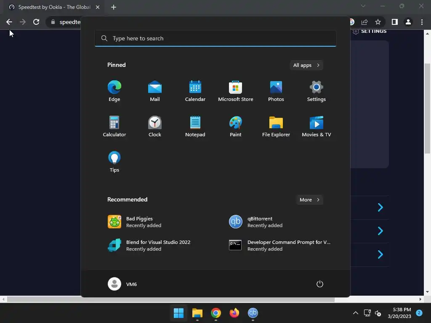Image resolution: width=431 pixels, height=323 pixels.
Task: Open the Clock app
Action: click(x=155, y=126)
